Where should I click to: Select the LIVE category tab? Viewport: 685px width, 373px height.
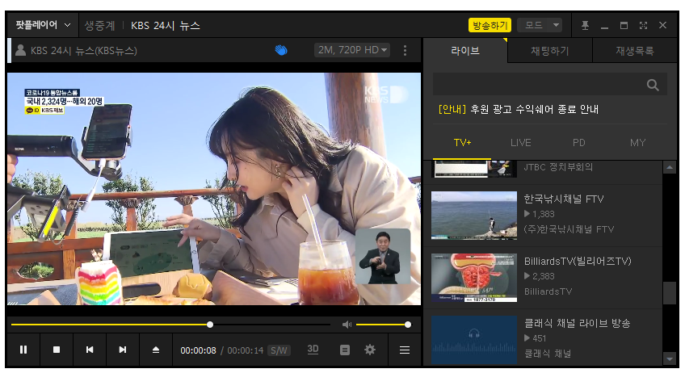(521, 143)
